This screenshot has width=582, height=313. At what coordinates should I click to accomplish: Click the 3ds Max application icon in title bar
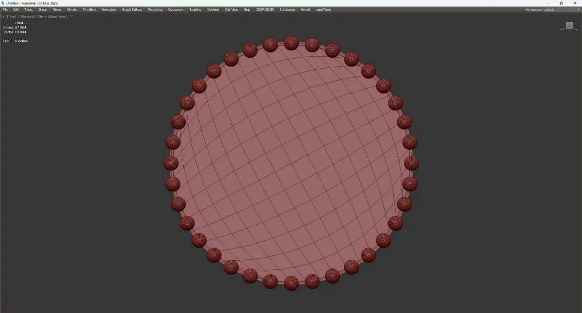click(3, 3)
